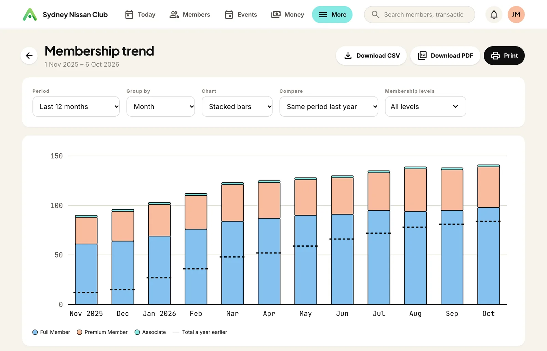Click the Download PDF button
This screenshot has width=547, height=351.
(445, 55)
